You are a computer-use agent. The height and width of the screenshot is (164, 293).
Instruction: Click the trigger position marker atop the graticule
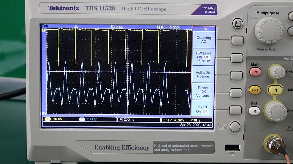pyautogui.click(x=77, y=27)
